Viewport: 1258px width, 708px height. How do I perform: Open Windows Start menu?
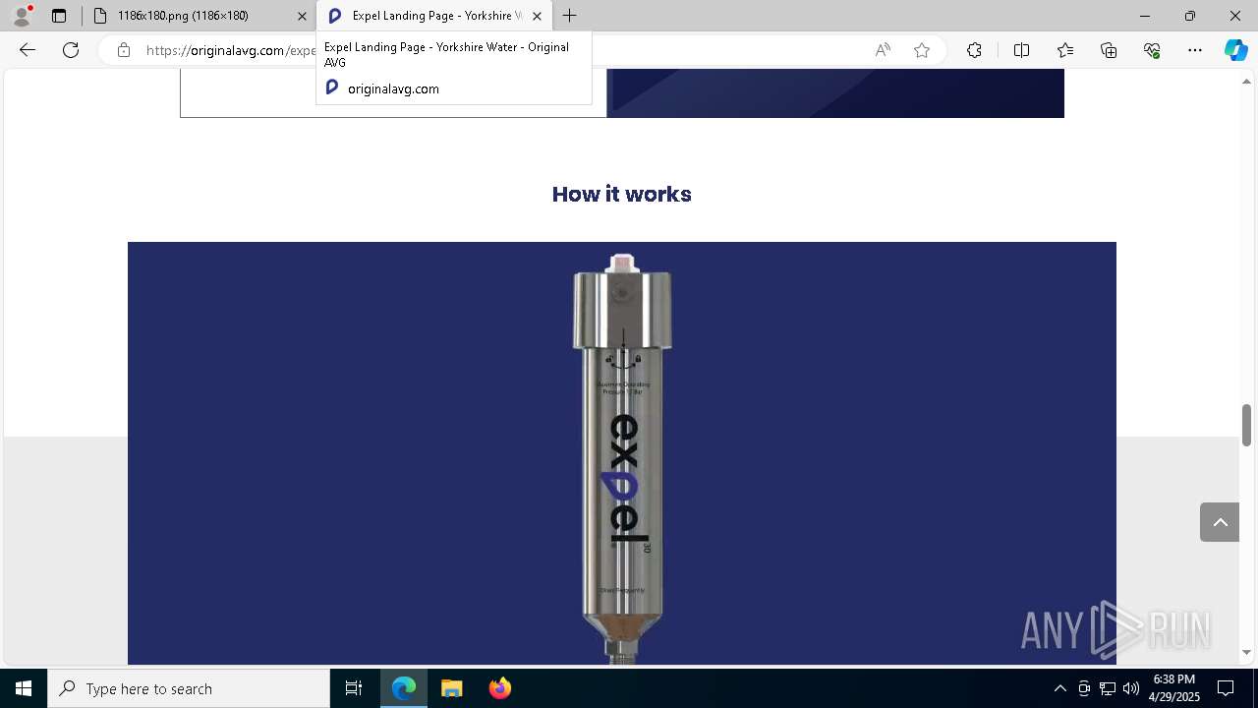click(24, 688)
